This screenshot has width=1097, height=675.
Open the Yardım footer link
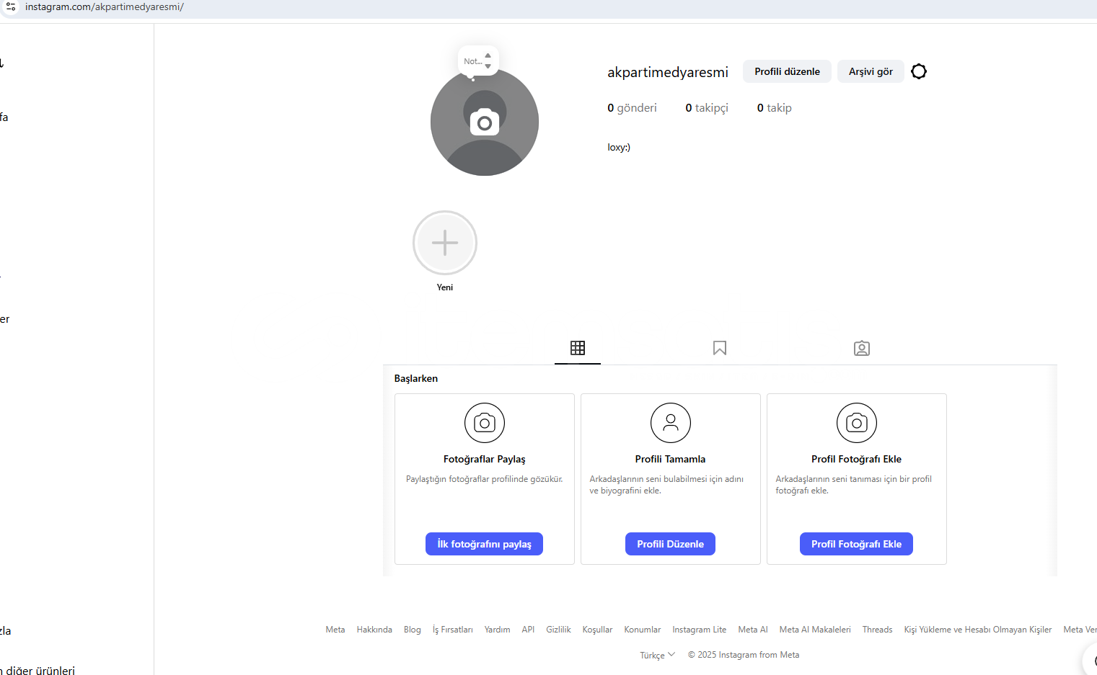click(497, 630)
